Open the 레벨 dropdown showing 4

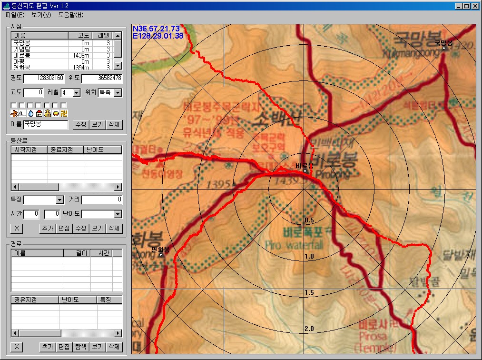(77, 92)
